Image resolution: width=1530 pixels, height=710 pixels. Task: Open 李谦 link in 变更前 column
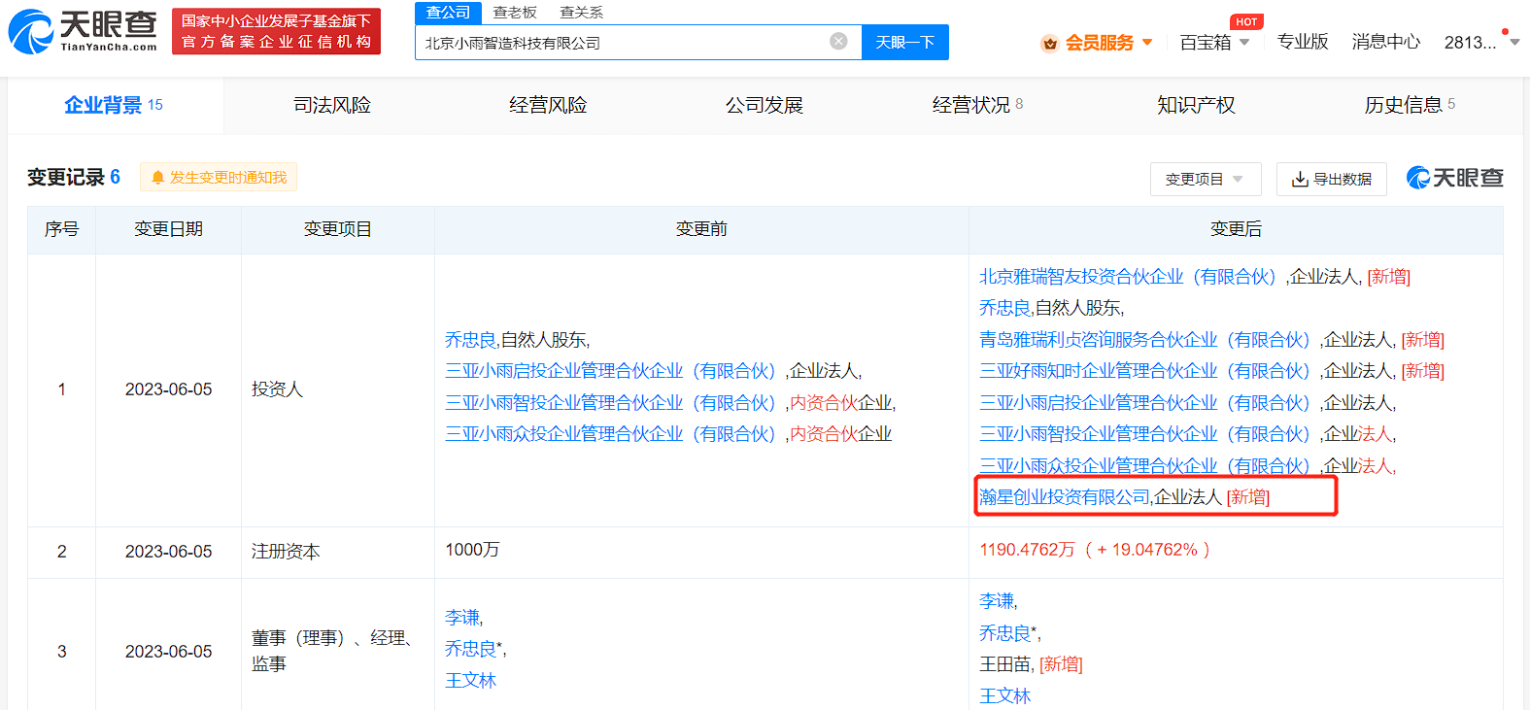(x=462, y=618)
